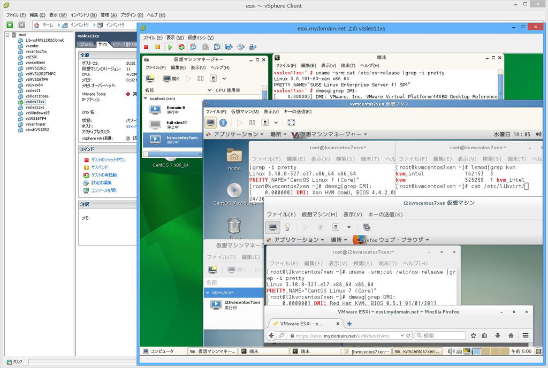Click the Firefox home icon

511,335
